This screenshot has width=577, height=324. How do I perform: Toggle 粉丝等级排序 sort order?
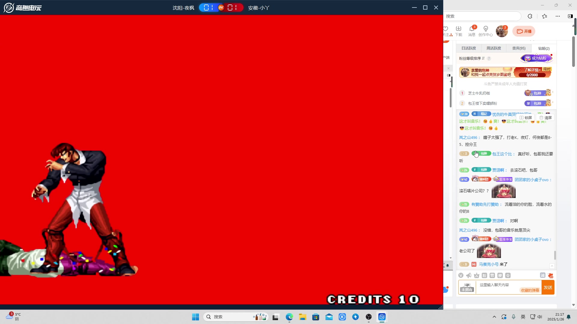(472, 58)
